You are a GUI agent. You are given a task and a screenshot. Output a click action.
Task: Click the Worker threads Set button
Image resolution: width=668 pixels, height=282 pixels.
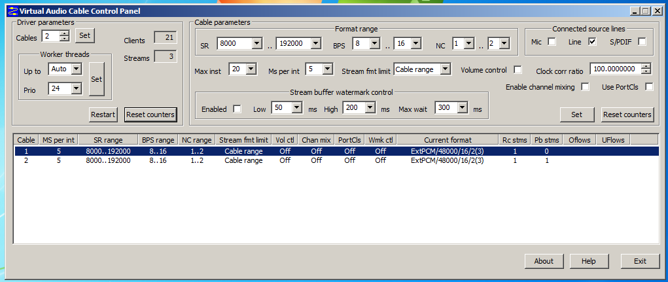click(x=97, y=79)
